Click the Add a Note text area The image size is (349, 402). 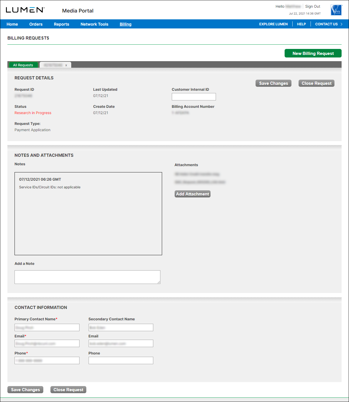[x=87, y=277]
